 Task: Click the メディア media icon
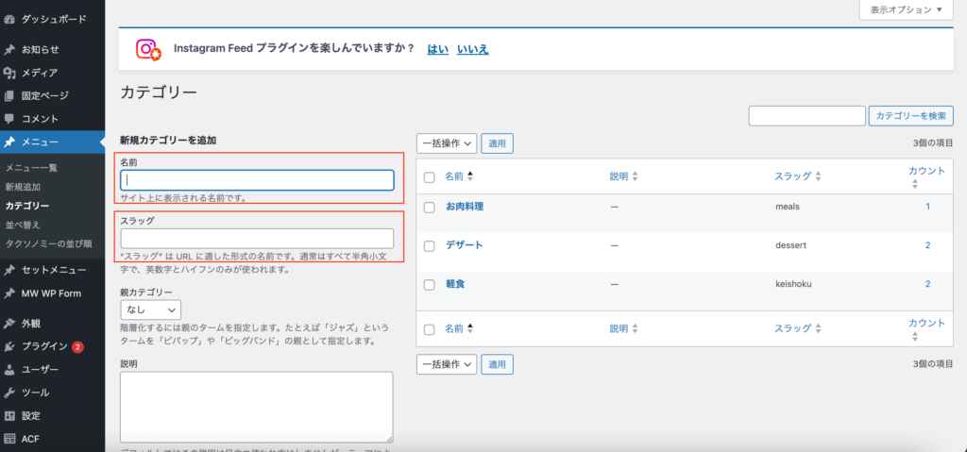[8, 73]
